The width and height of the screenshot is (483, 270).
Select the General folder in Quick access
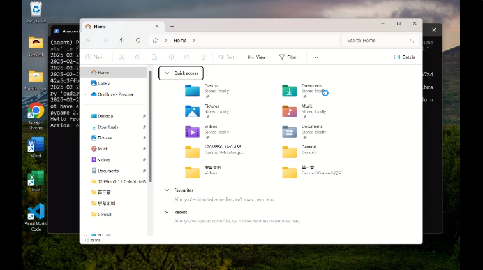click(299, 152)
